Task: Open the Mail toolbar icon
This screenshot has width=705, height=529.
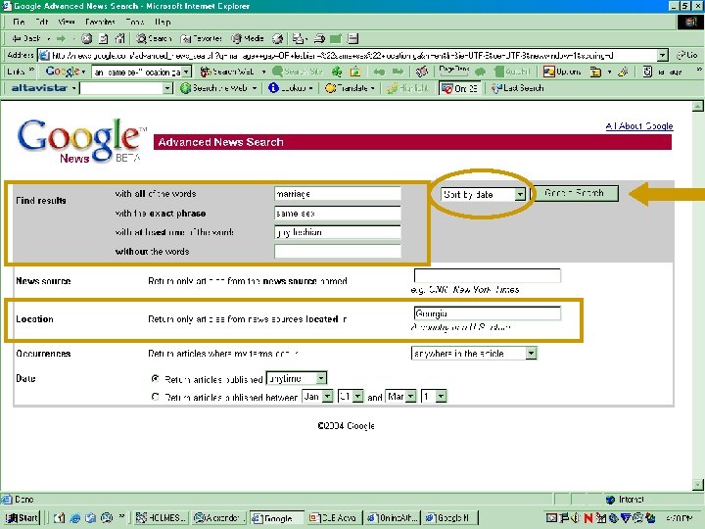Action: 298,38
